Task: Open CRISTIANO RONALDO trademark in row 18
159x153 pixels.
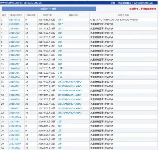Action: (x=70, y=95)
